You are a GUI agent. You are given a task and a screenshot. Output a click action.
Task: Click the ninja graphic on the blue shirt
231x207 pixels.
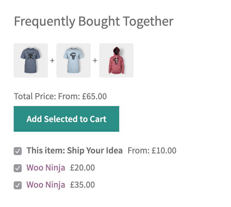pyautogui.click(x=73, y=56)
